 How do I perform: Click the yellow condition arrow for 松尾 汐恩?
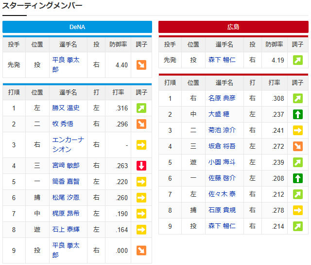141,198
